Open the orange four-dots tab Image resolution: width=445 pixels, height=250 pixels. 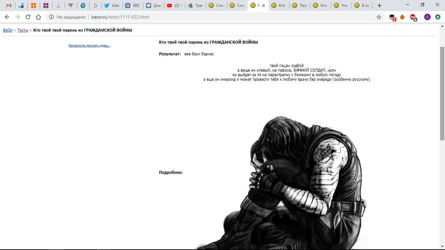33,6
